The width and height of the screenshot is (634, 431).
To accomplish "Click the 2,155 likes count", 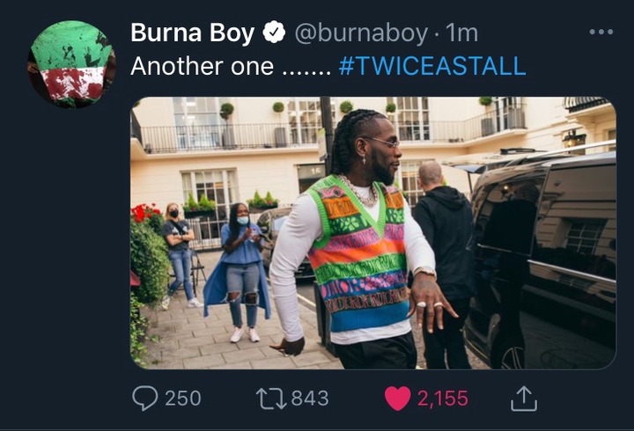I will (443, 398).
